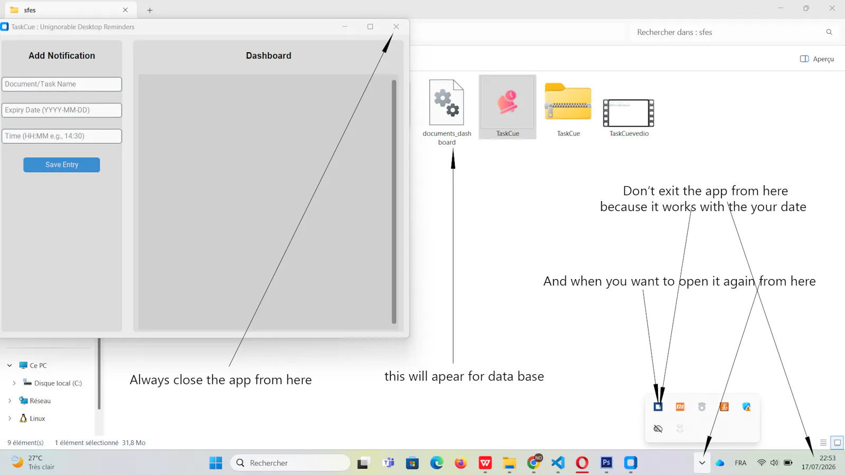The width and height of the screenshot is (845, 475).
Task: Switch Explorer to large thumbnails view
Action: (x=837, y=443)
